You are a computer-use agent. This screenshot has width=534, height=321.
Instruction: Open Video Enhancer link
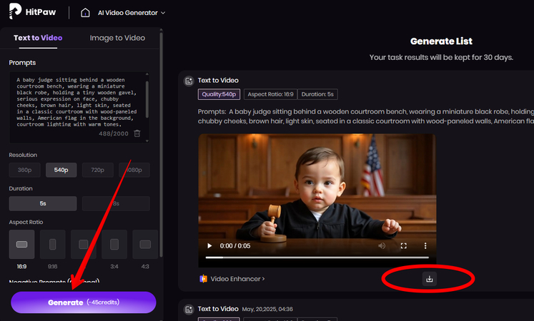point(237,279)
